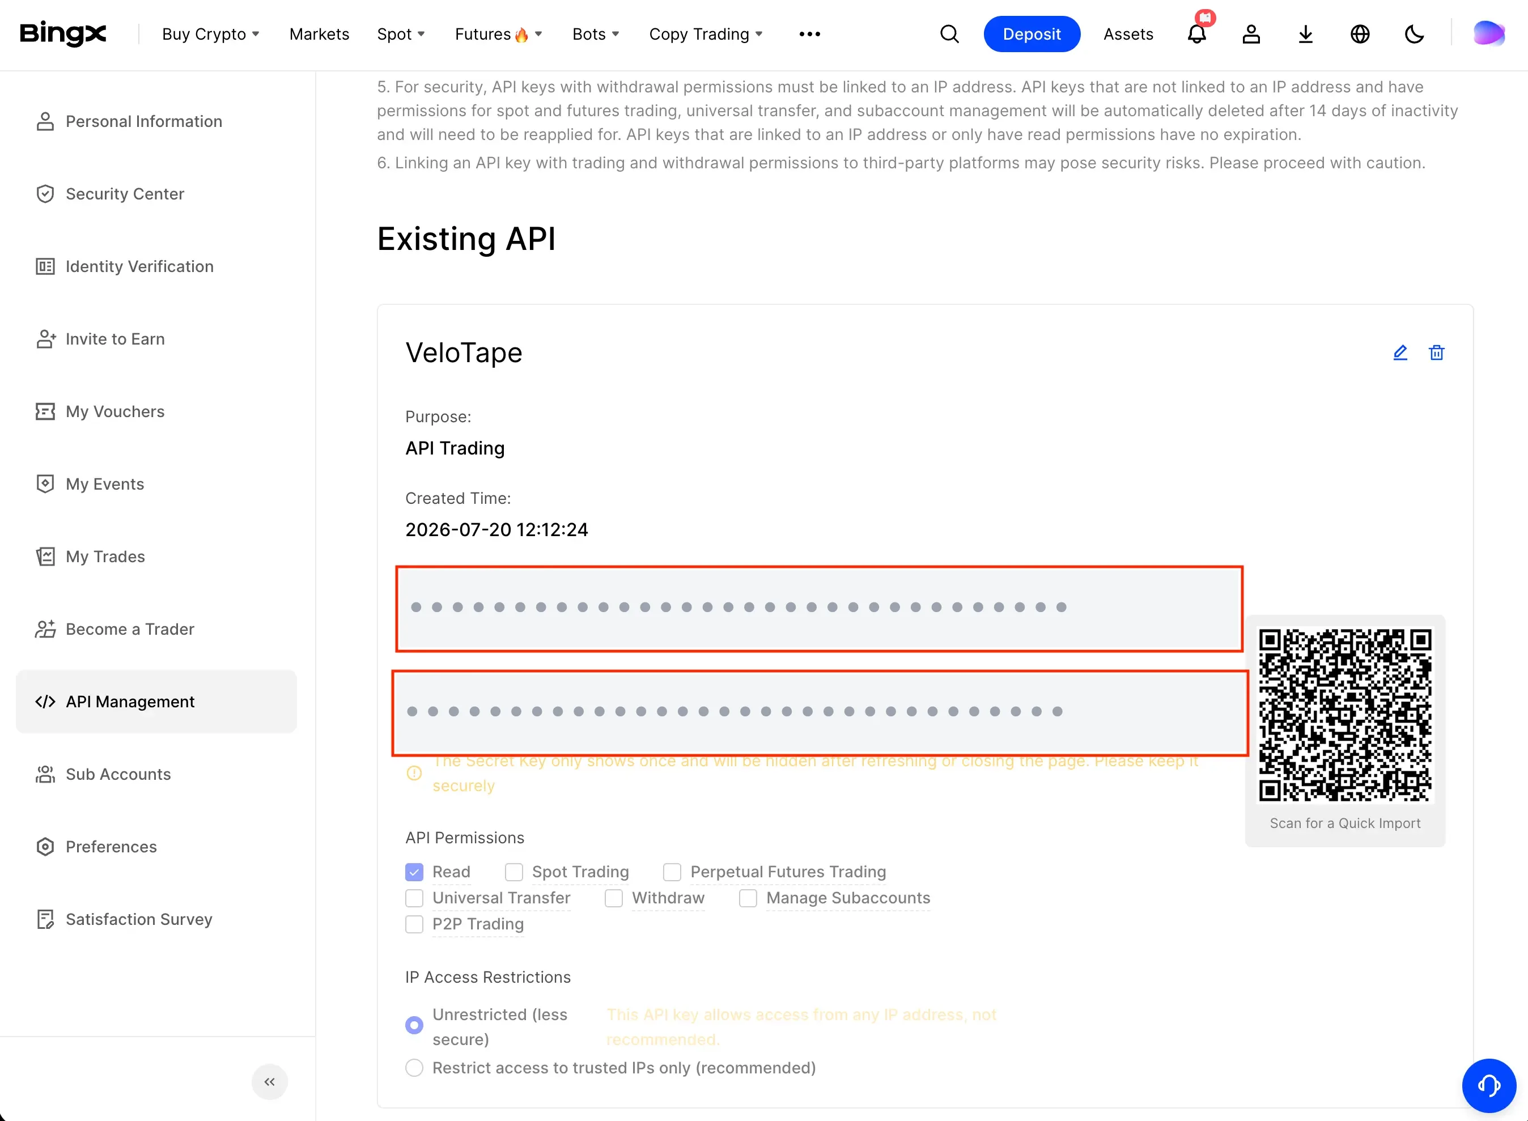Click the Identity Verification ID card icon

click(45, 267)
